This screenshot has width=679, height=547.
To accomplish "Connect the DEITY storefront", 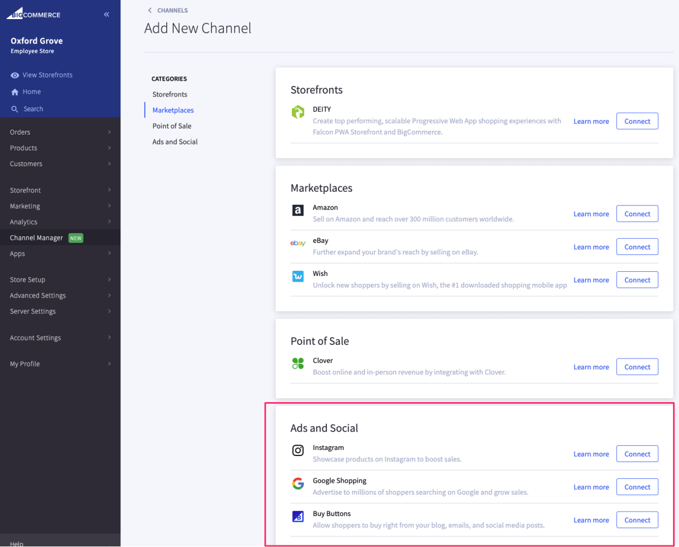I will click(637, 121).
